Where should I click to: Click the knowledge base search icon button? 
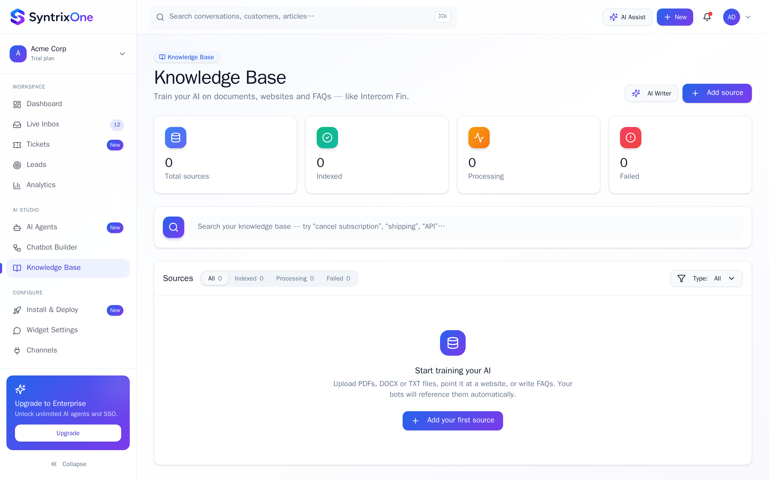pos(174,227)
